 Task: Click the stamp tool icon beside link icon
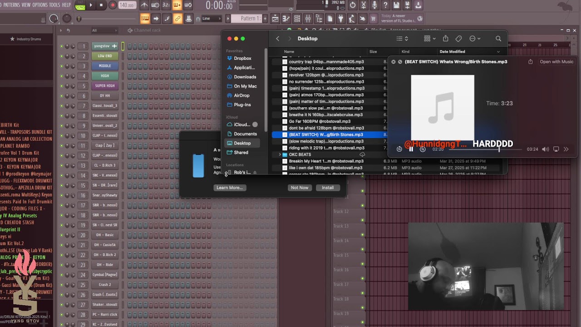coord(188,19)
